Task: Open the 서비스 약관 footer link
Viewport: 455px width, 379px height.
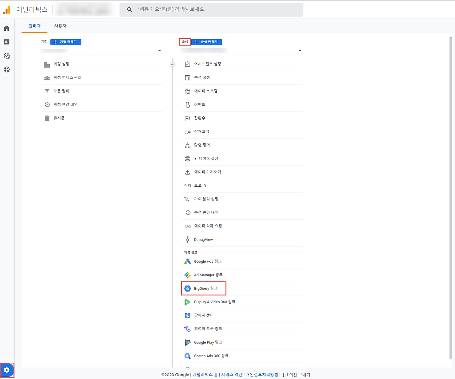Action: [232, 375]
